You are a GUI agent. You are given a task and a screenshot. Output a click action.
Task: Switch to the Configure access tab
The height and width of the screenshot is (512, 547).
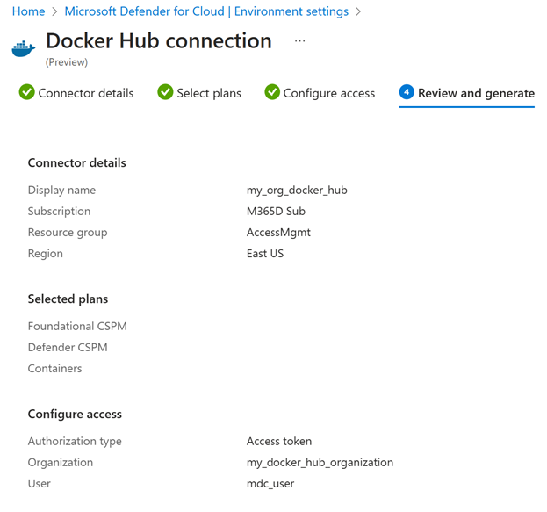point(320,93)
